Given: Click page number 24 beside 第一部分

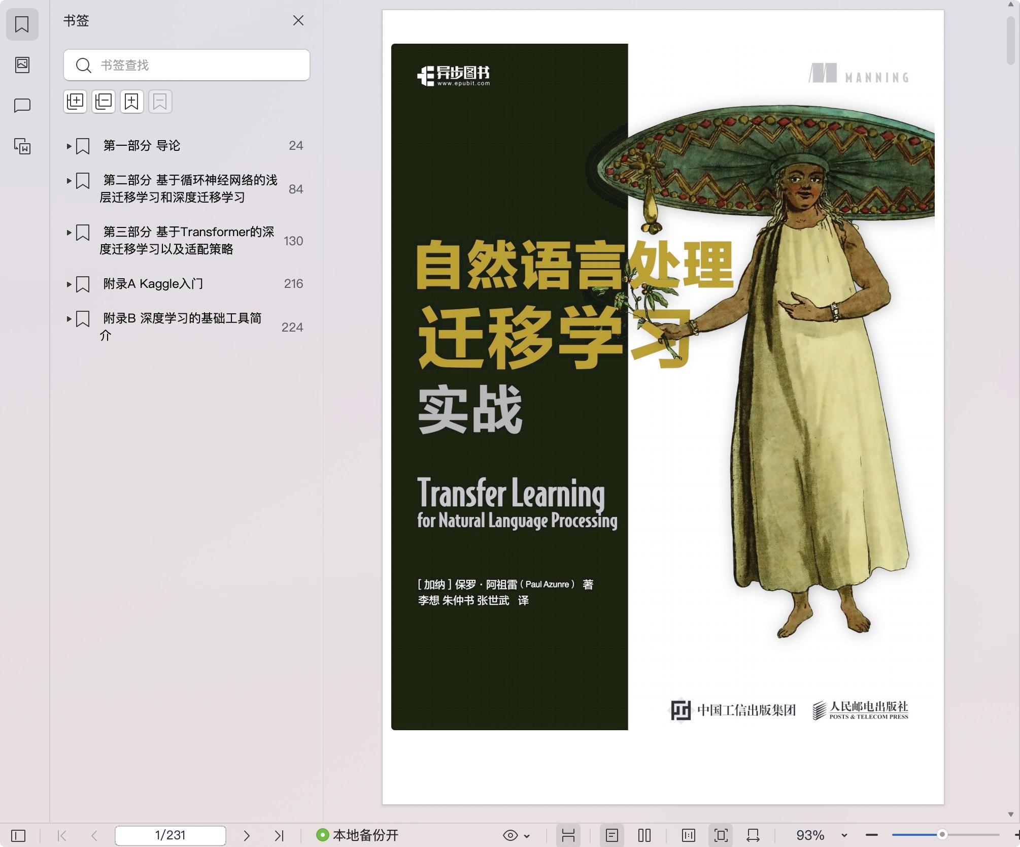Looking at the screenshot, I should [296, 146].
